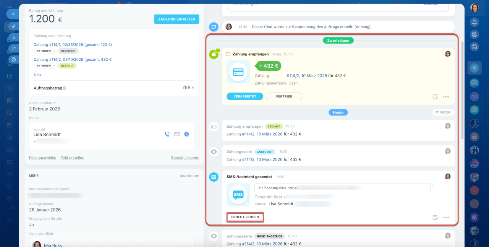Click the Angezeigt badge on Zahlungsseite entry
This screenshot has width=489, height=247.
tap(265, 152)
